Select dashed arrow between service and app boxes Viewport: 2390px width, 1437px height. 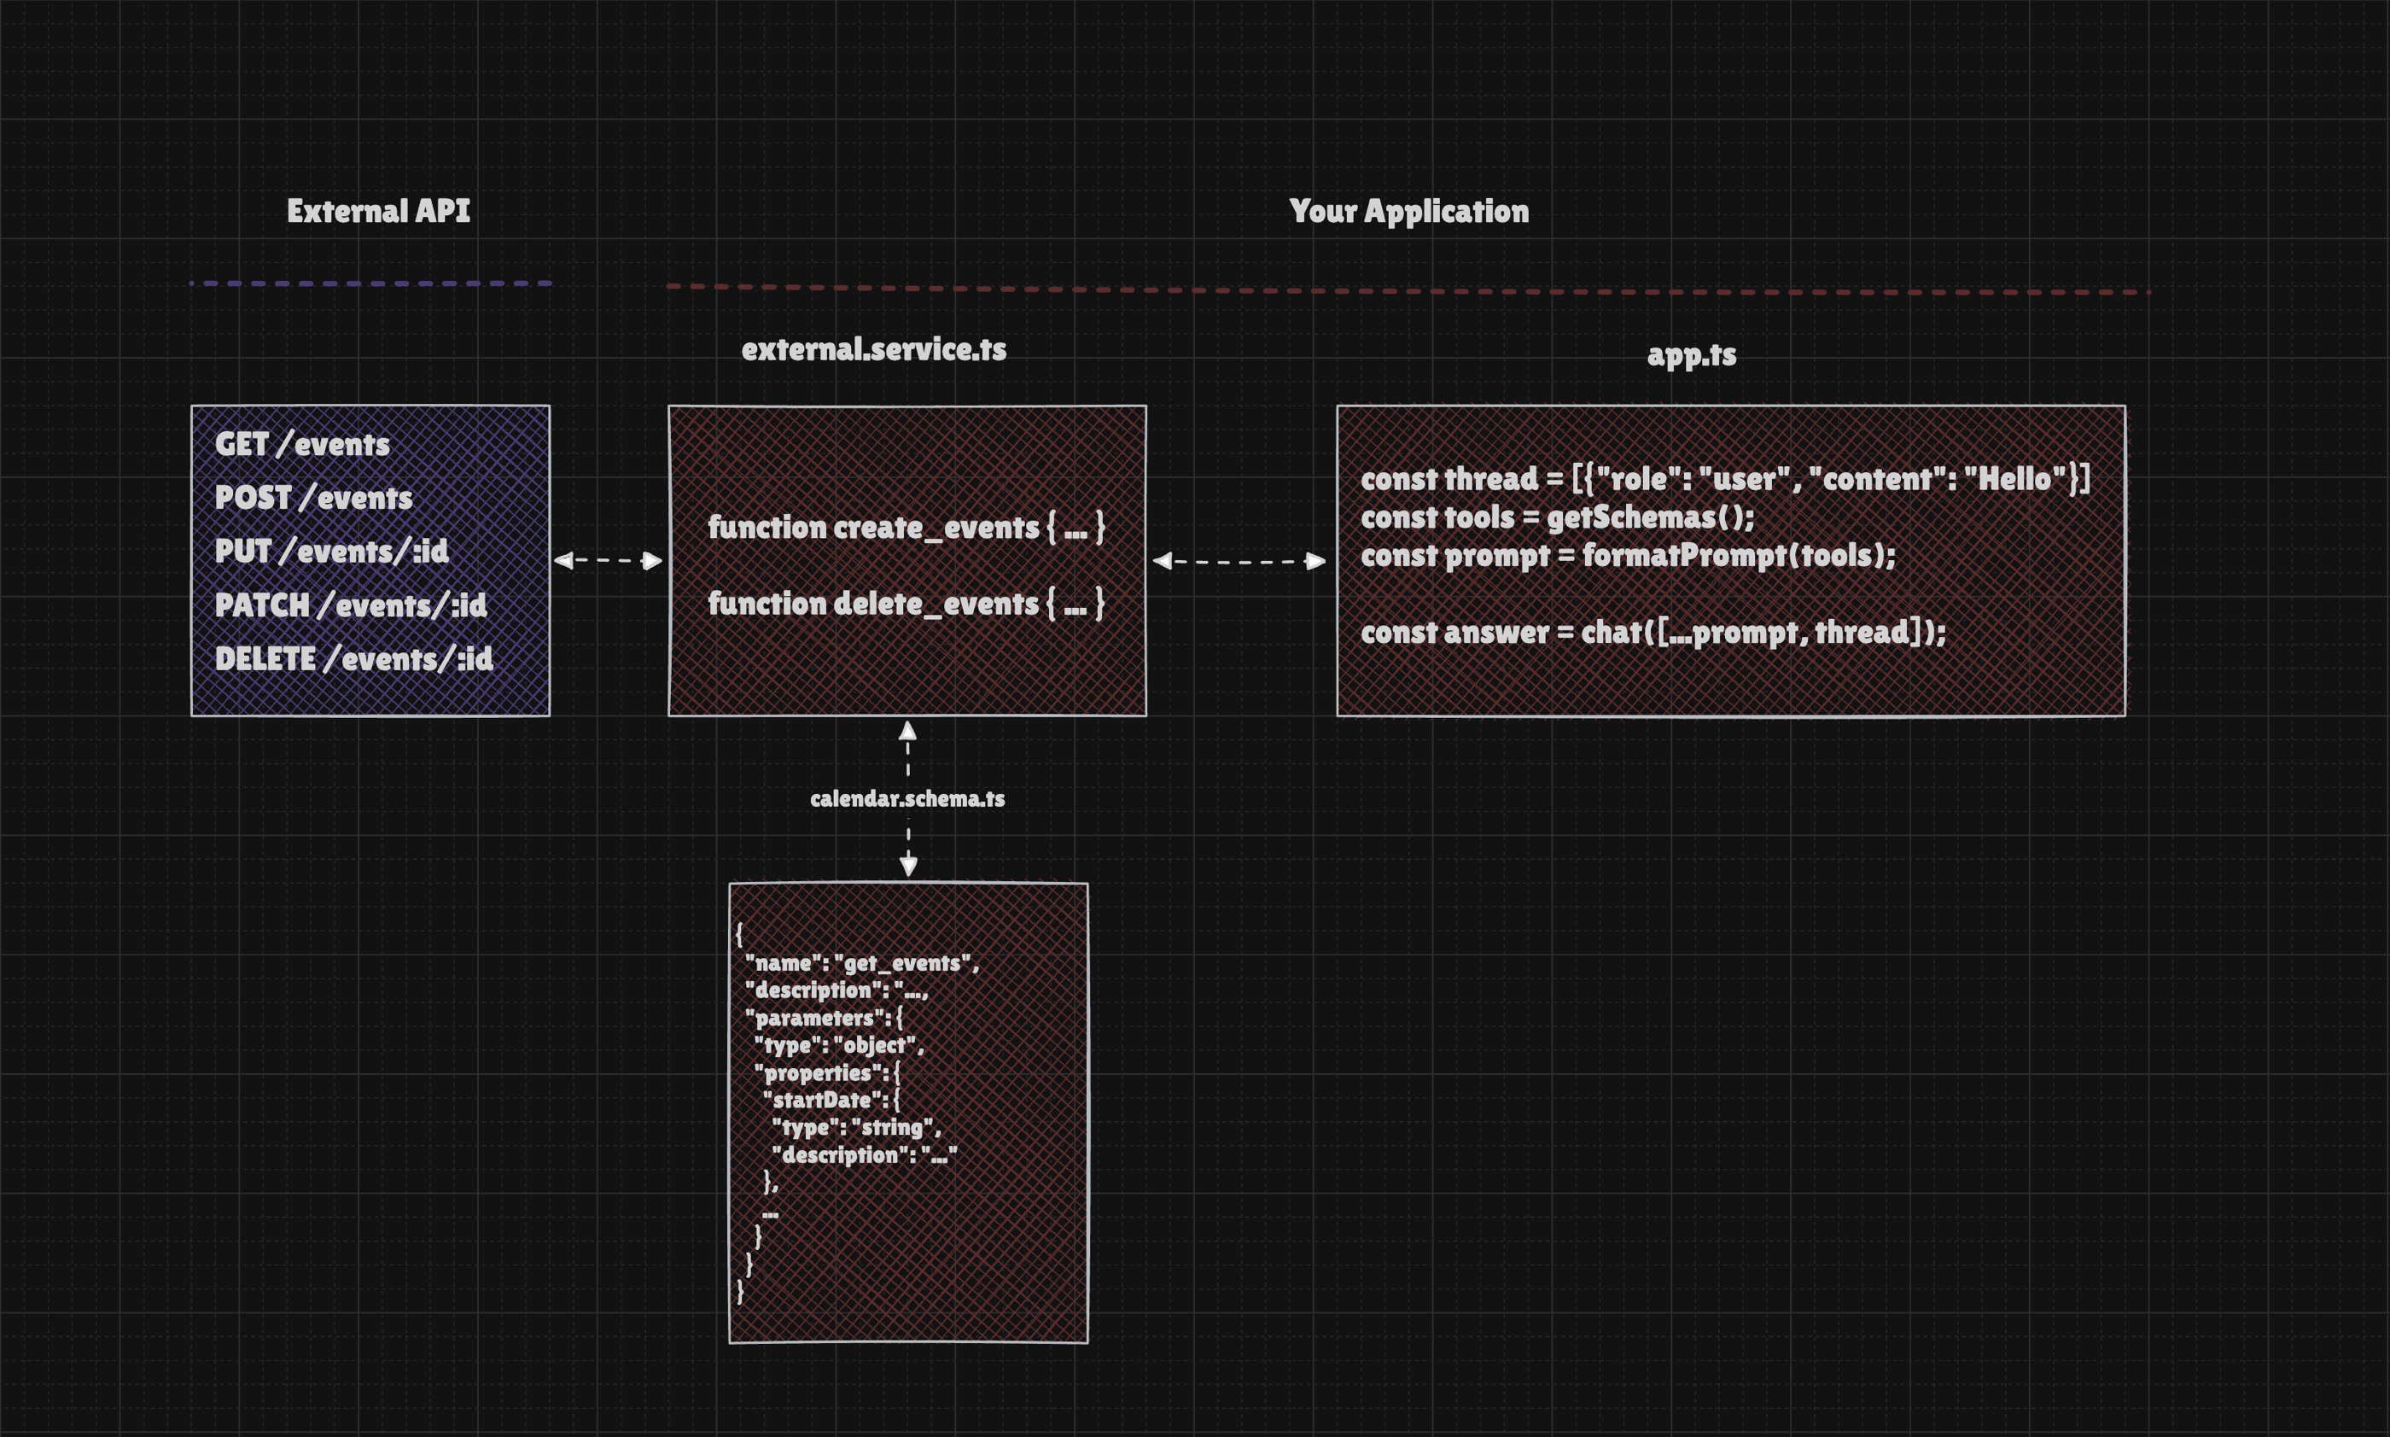[x=1239, y=561]
